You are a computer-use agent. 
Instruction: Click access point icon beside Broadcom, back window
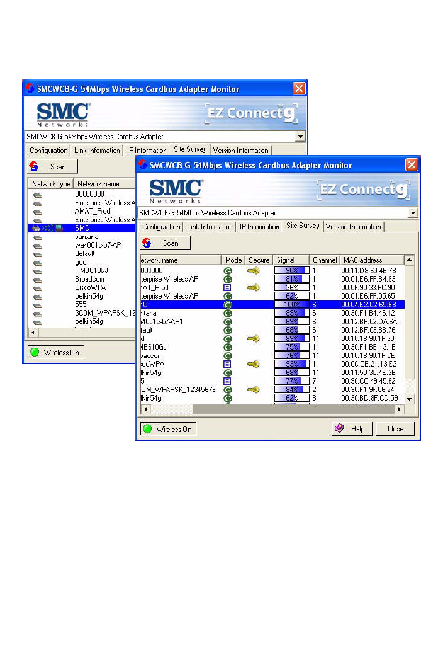click(38, 279)
